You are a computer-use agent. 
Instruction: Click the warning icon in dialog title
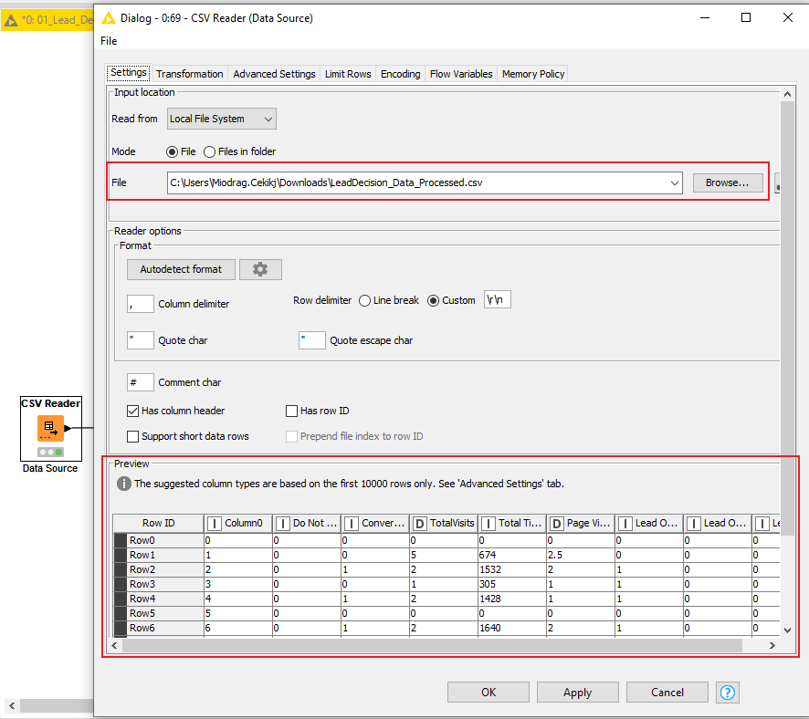point(109,18)
